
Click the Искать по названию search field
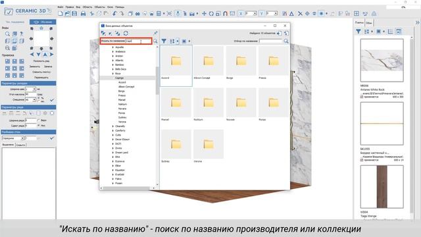138,41
